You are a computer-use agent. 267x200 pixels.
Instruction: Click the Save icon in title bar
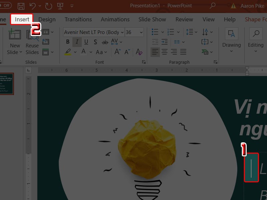tap(21, 6)
